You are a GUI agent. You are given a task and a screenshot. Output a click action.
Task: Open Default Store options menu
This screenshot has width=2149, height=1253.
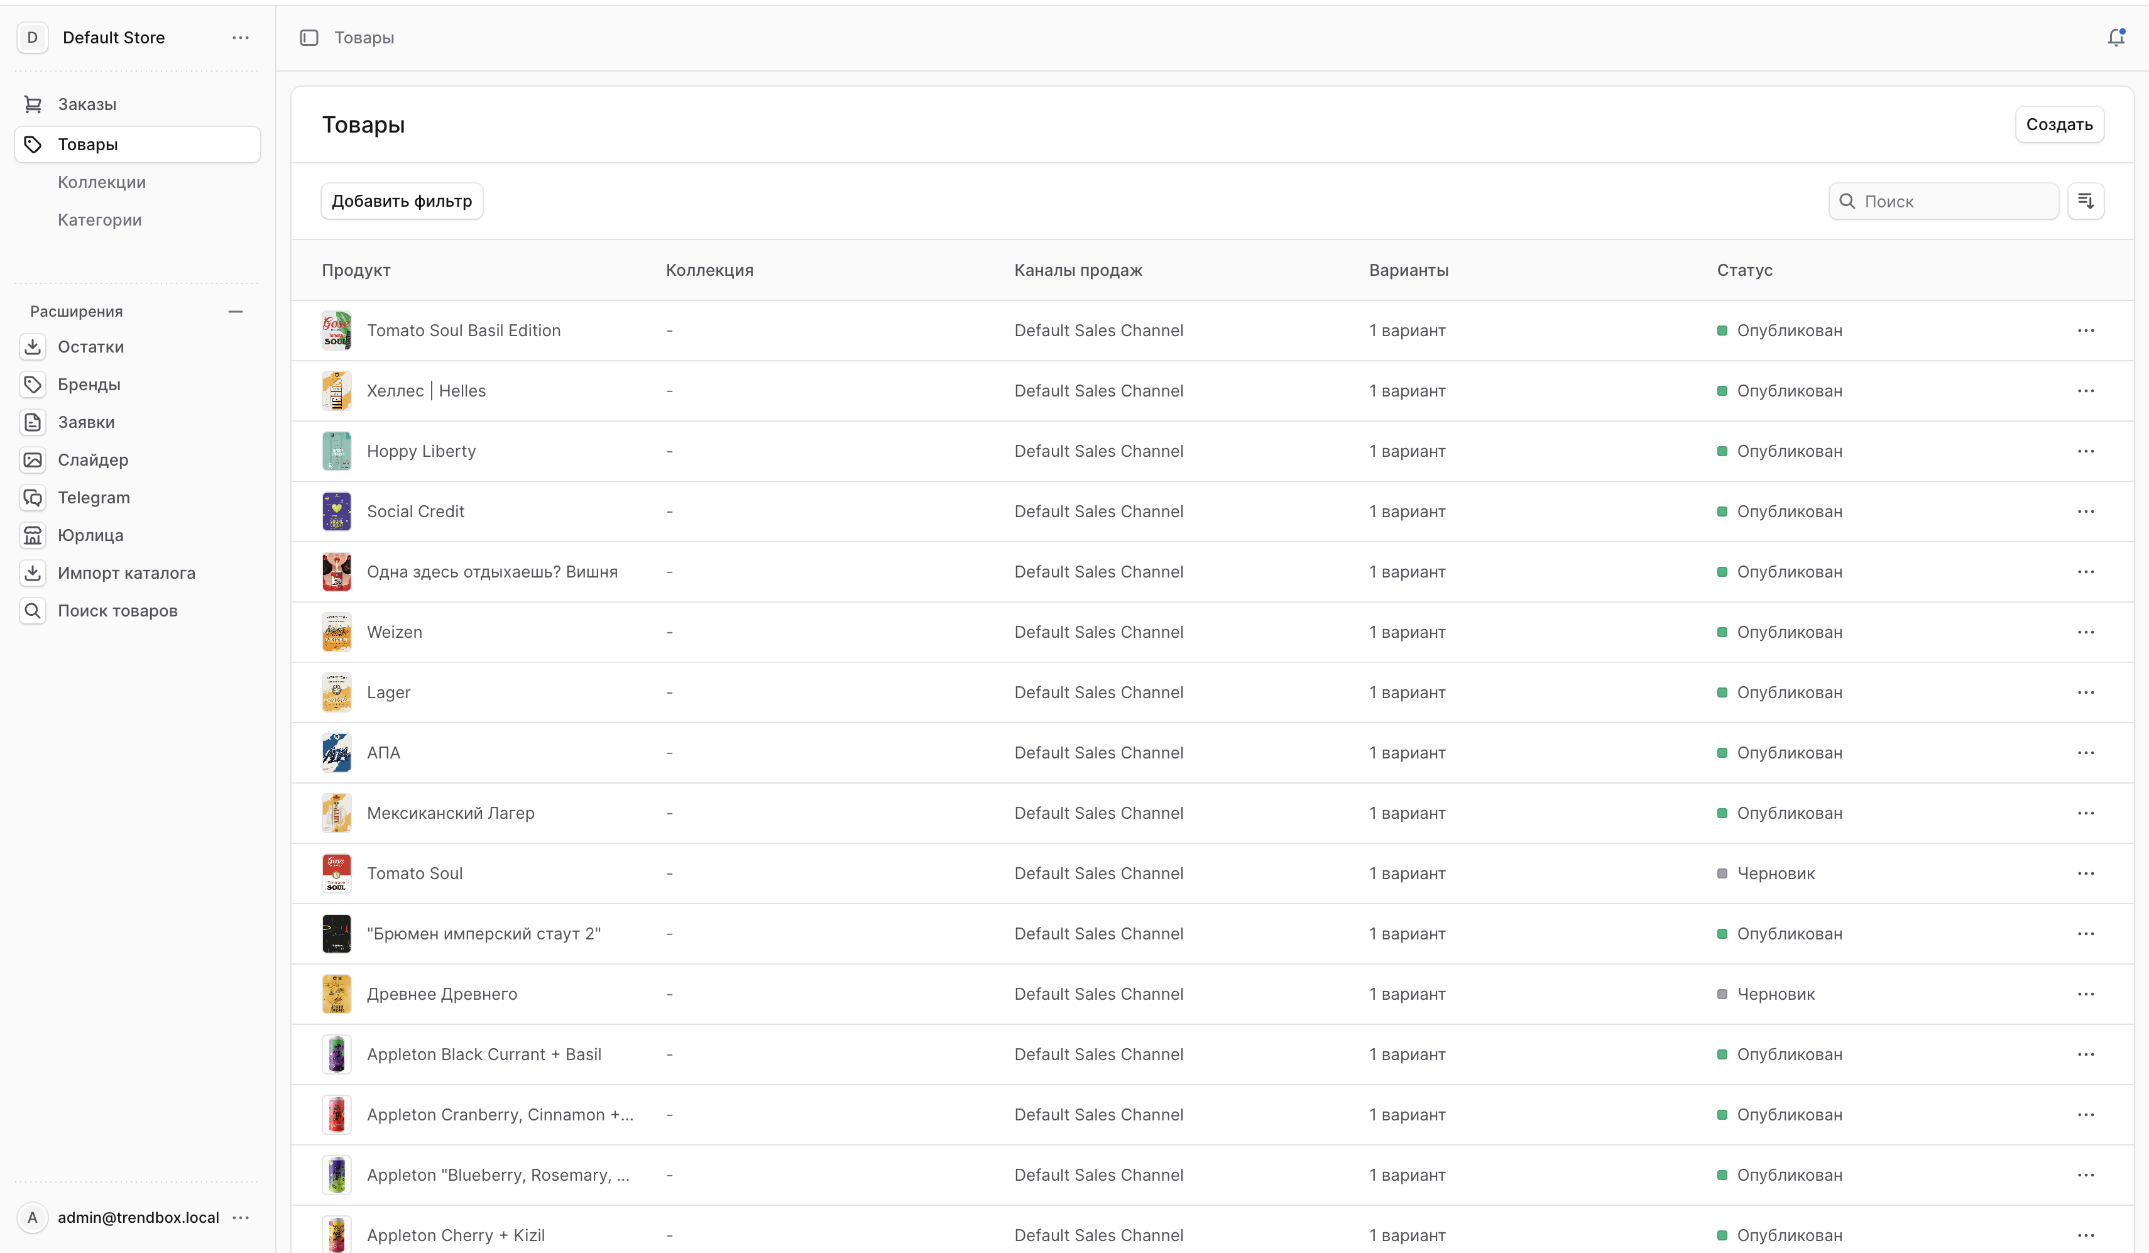click(241, 38)
